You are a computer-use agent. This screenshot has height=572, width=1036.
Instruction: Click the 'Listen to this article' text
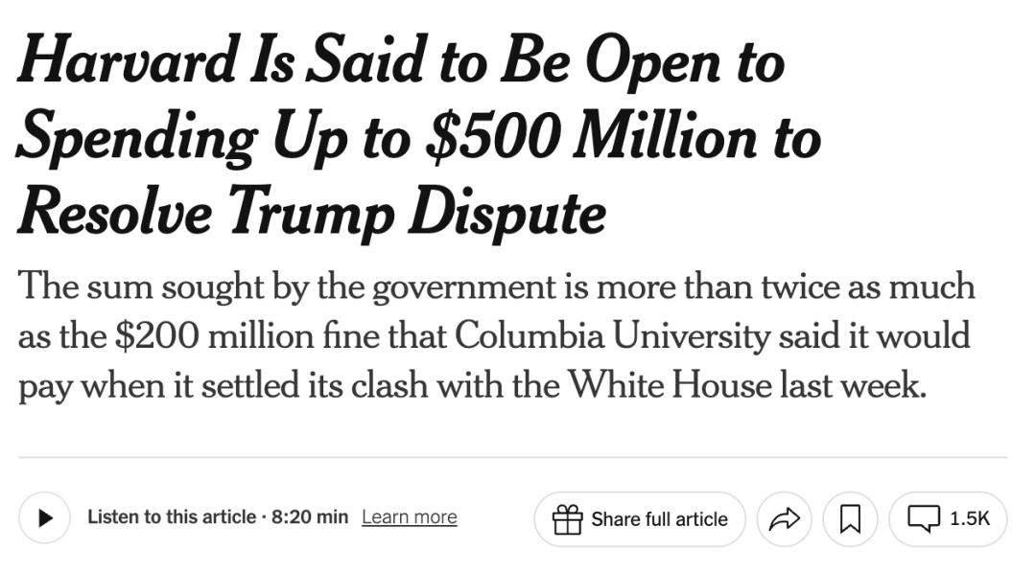(x=172, y=516)
